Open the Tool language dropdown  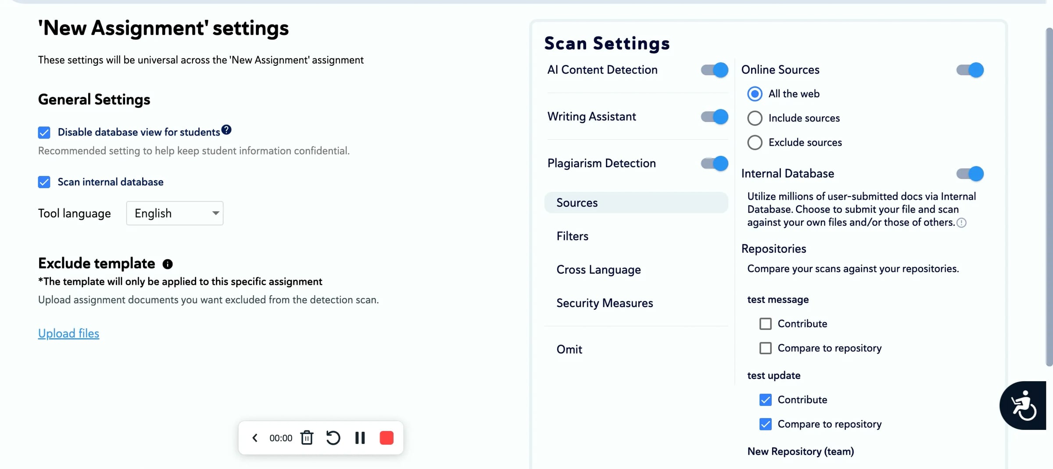[175, 213]
